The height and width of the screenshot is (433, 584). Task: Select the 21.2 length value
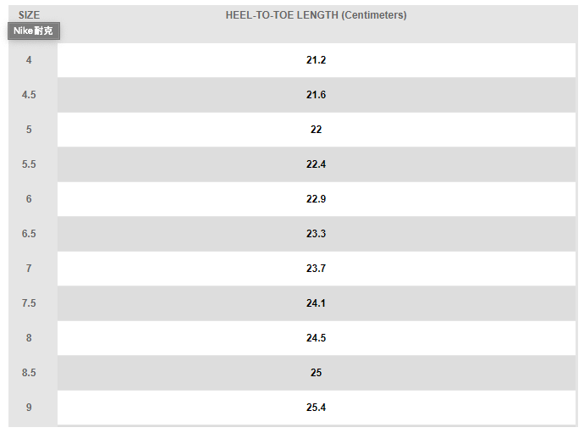316,60
